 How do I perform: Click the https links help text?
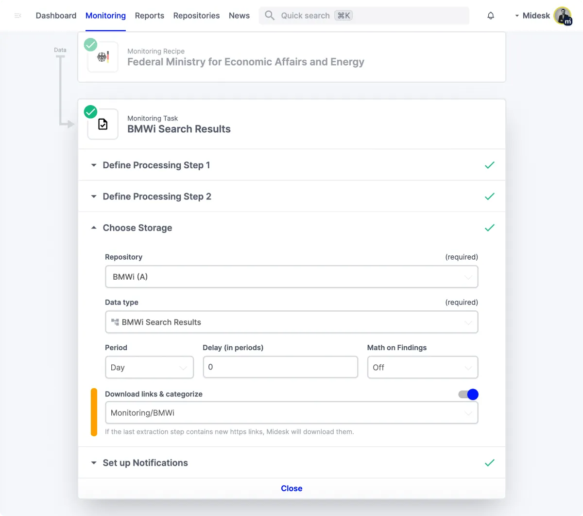click(x=229, y=432)
